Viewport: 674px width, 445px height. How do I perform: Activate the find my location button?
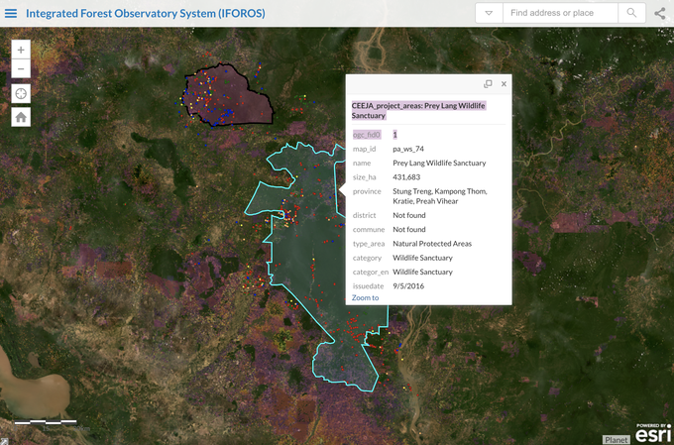pos(21,93)
